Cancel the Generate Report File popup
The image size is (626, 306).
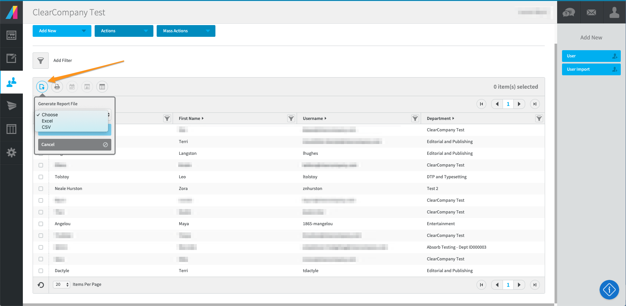[x=75, y=145]
